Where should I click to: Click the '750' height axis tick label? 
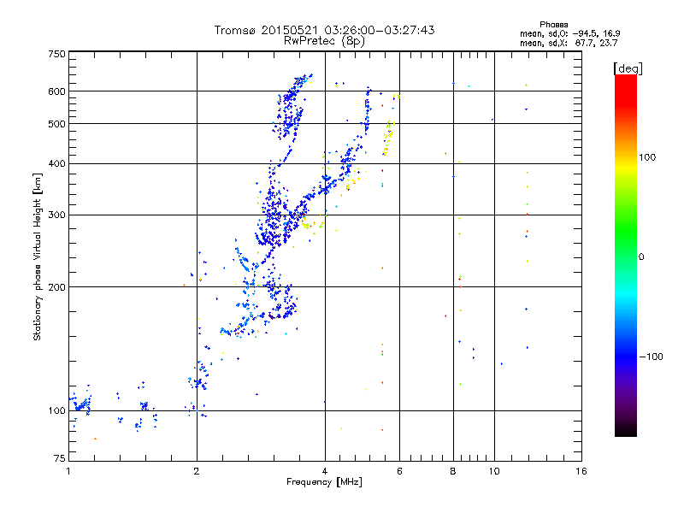56,54
